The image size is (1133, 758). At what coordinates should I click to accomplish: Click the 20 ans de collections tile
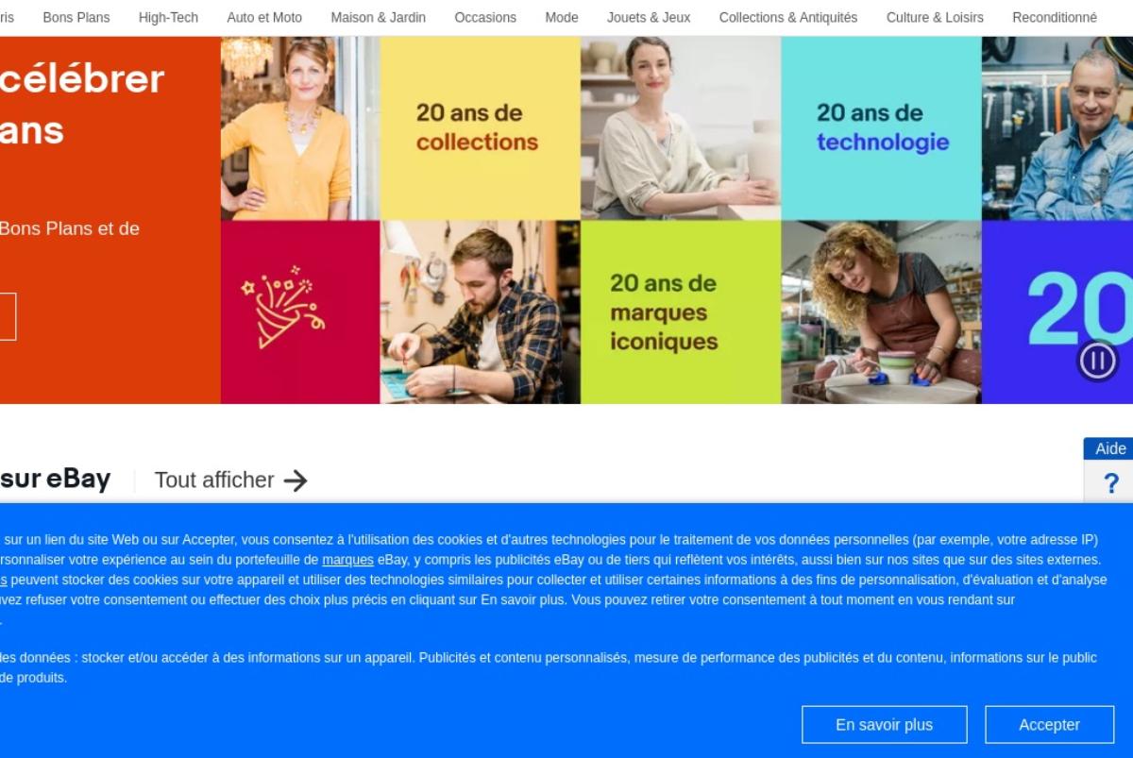tap(480, 128)
